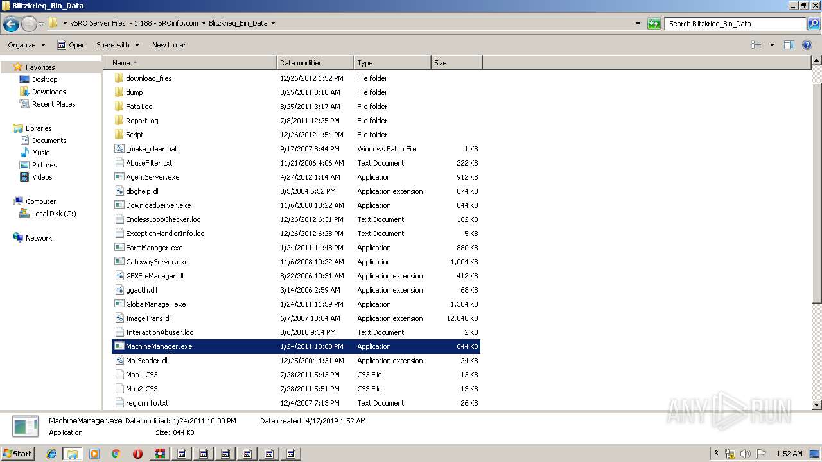822x462 pixels.
Task: Expand the dropdown after vSRO Server Files in path
Action: [x=204, y=24]
